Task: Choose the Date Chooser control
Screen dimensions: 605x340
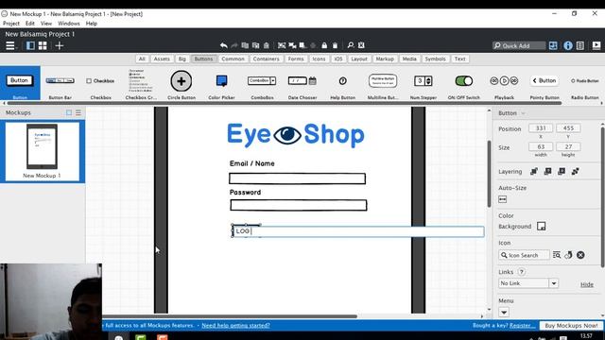Action: [302, 85]
